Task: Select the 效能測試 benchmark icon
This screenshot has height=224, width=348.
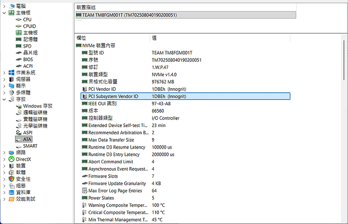Action: 12,199
